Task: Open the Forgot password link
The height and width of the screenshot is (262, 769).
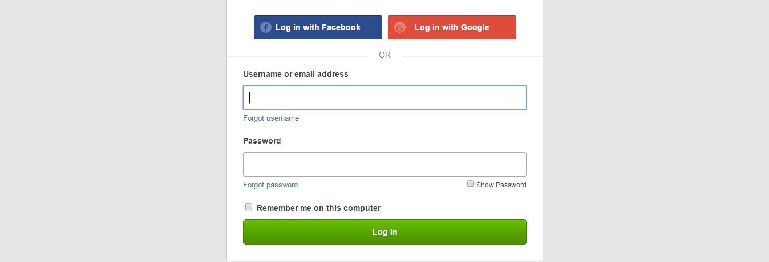Action: click(x=270, y=185)
